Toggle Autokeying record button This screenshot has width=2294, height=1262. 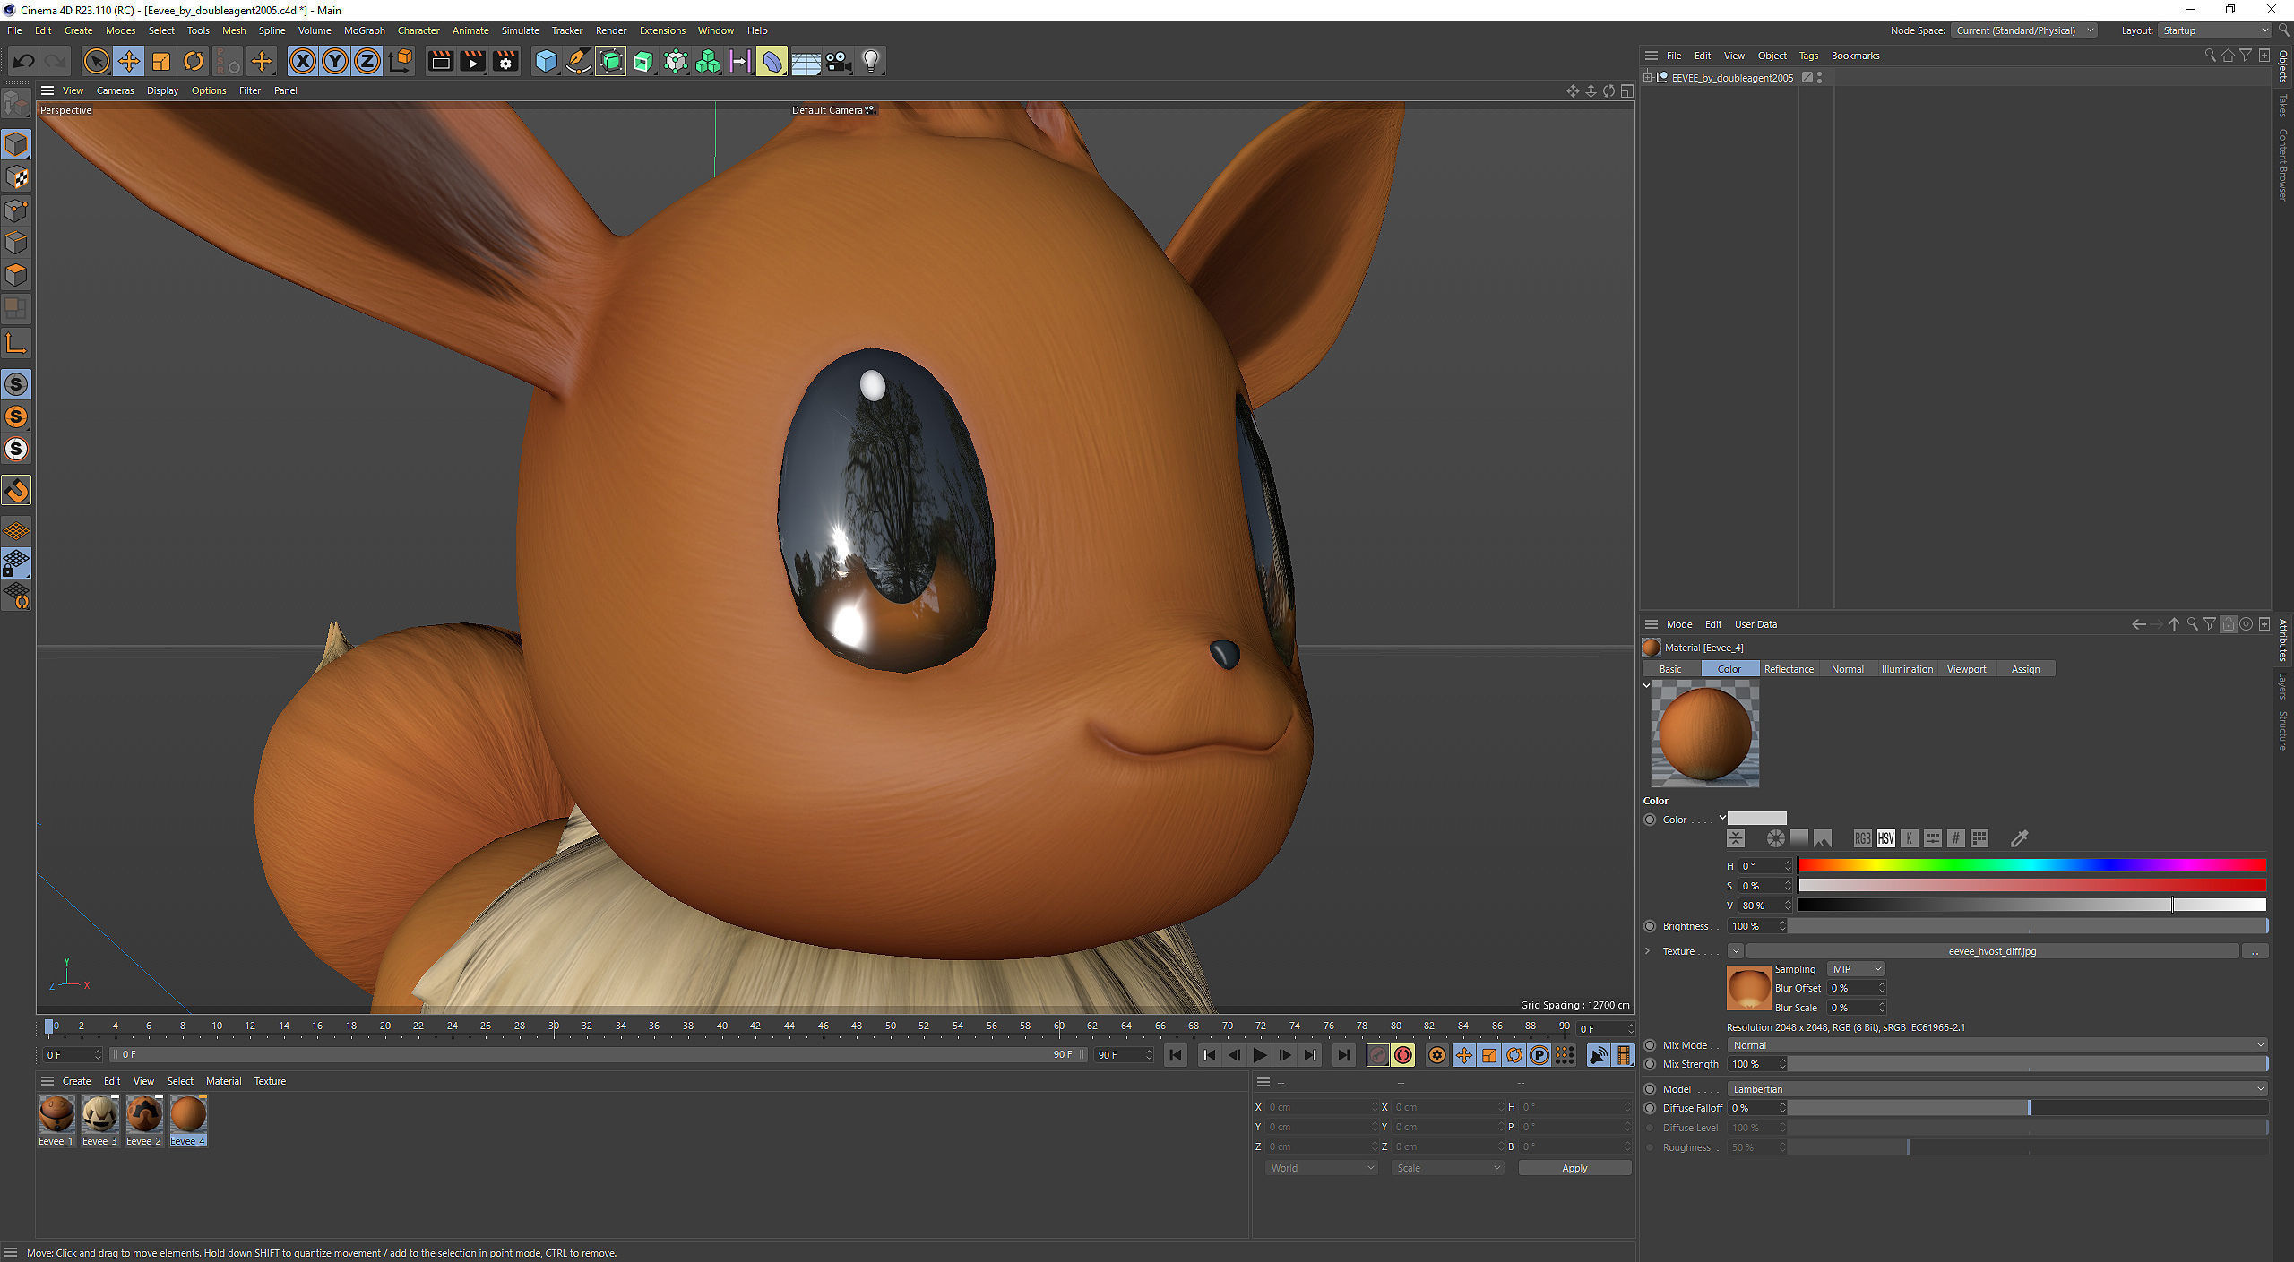pyautogui.click(x=1403, y=1055)
